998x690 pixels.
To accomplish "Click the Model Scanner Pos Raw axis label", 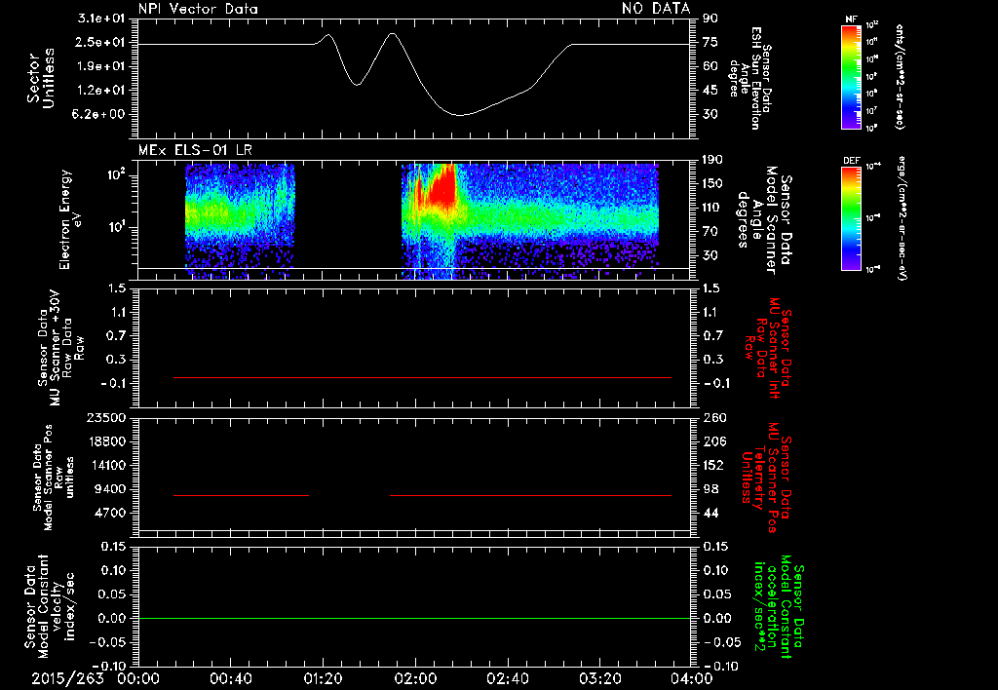I will click(53, 478).
